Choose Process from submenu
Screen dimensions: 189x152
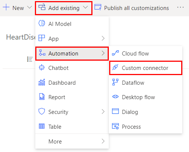point(146,126)
